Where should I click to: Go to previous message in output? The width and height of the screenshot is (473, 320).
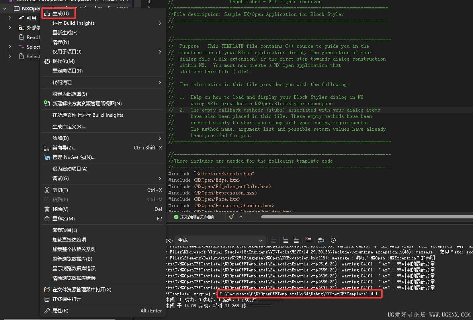285,240
